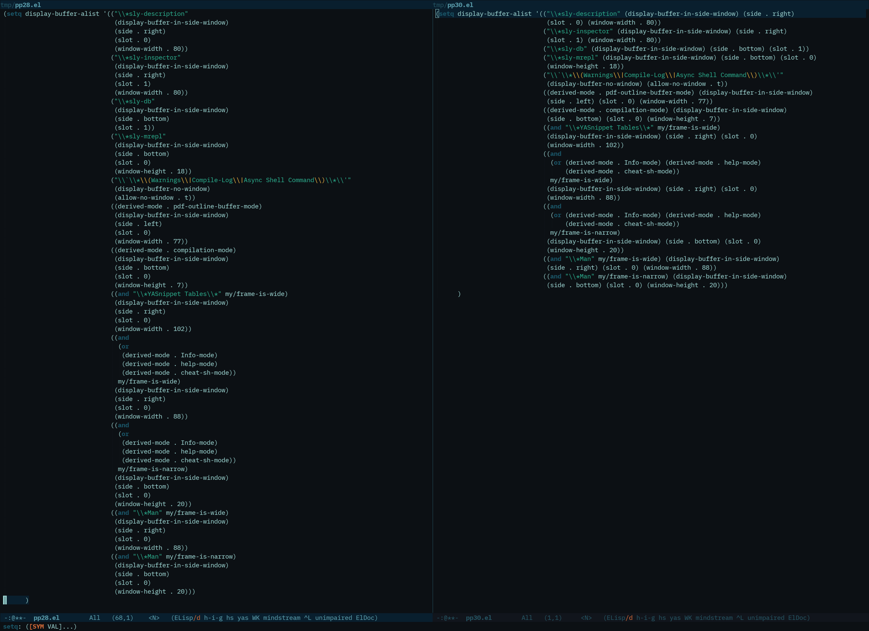Click the lone closing paren in pp30.el
The height and width of the screenshot is (631, 869).
(459, 294)
